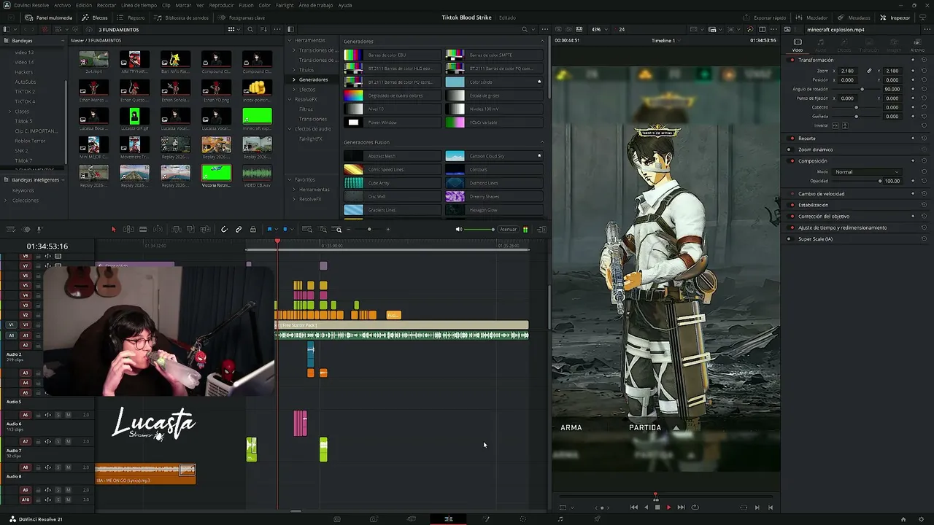Flip horizontally in Invertir row

[836, 125]
